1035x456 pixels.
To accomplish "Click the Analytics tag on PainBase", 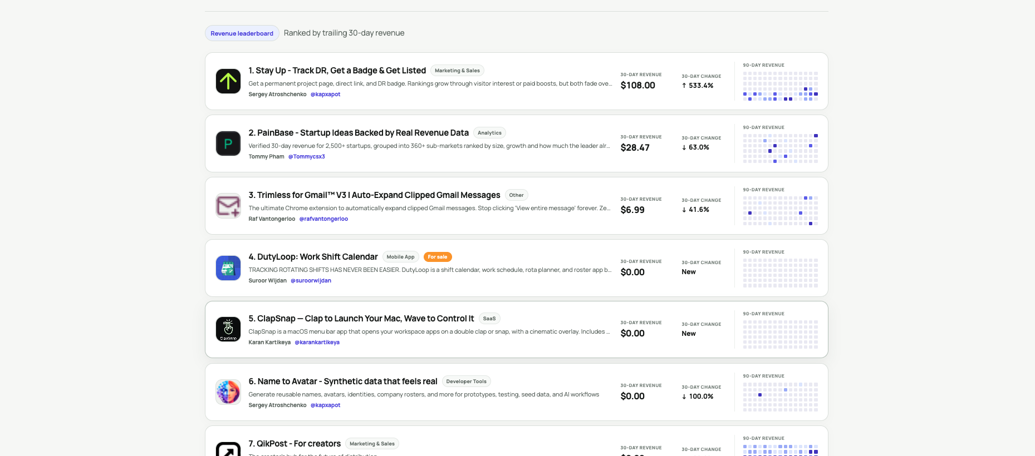I will [489, 133].
